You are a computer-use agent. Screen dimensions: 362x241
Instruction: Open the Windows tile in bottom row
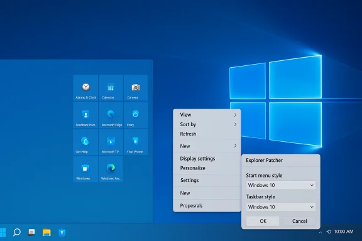point(85,169)
